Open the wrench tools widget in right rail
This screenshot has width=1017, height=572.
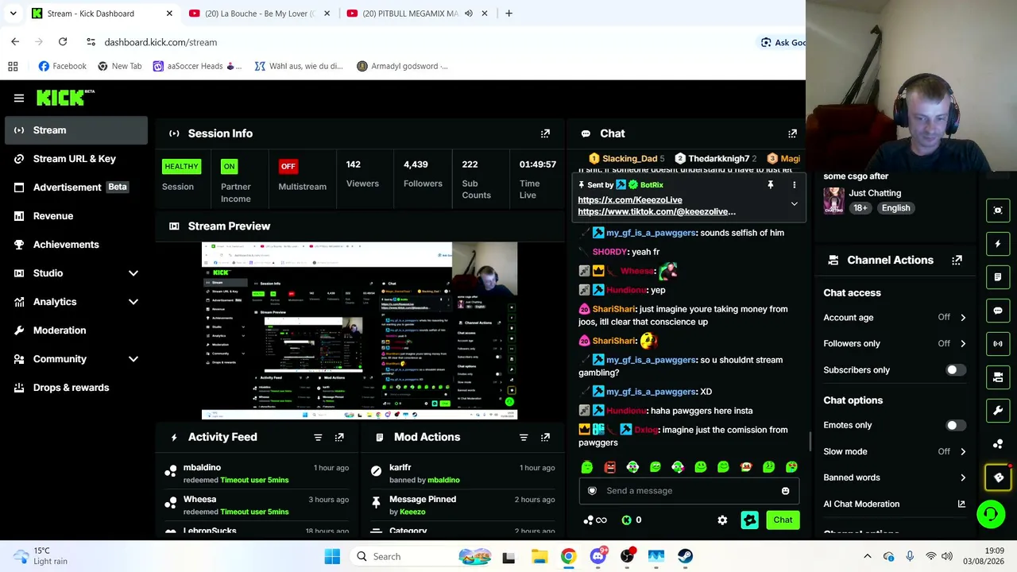pyautogui.click(x=998, y=411)
